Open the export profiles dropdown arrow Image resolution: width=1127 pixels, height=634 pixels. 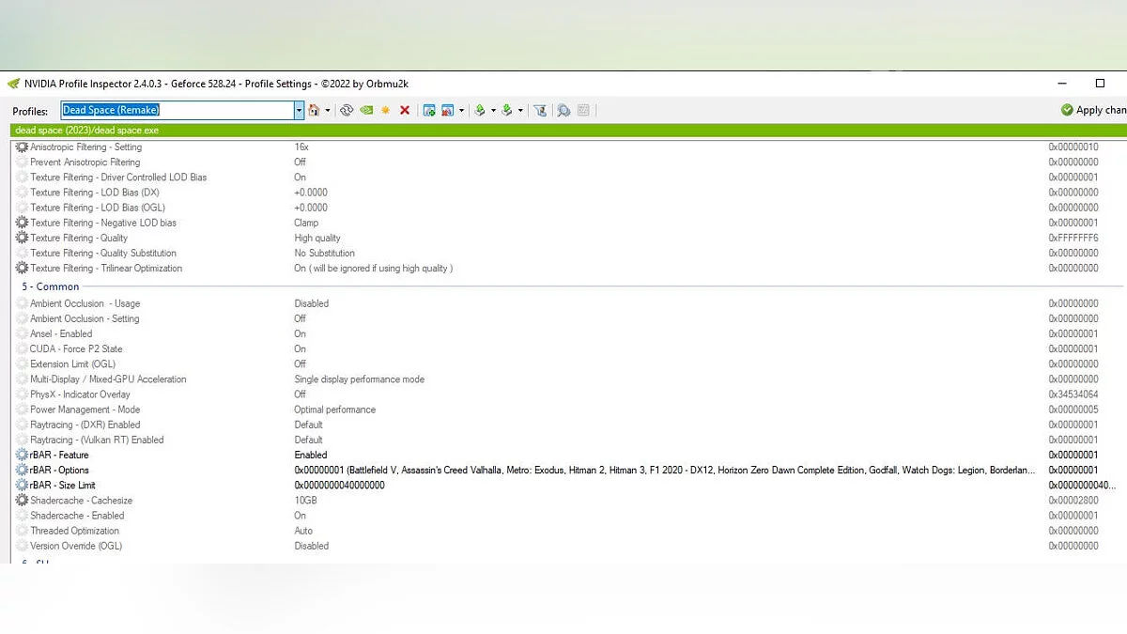(x=493, y=110)
